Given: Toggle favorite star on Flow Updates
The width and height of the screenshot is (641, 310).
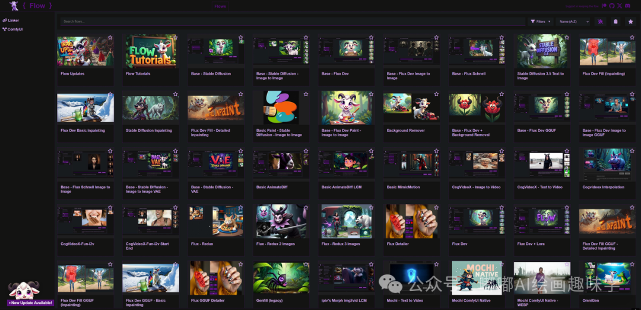Looking at the screenshot, I should pyautogui.click(x=110, y=37).
